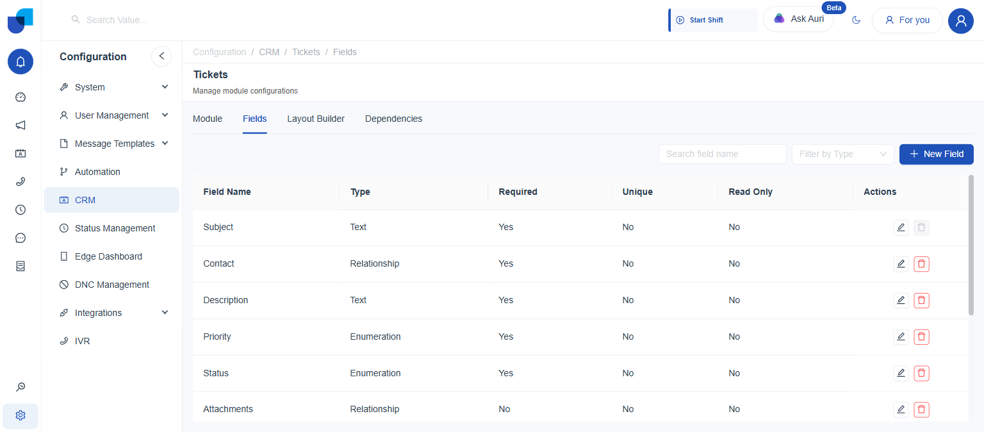Click the magnifier search icon at the sidebar bottom
984x432 pixels.
[20, 387]
